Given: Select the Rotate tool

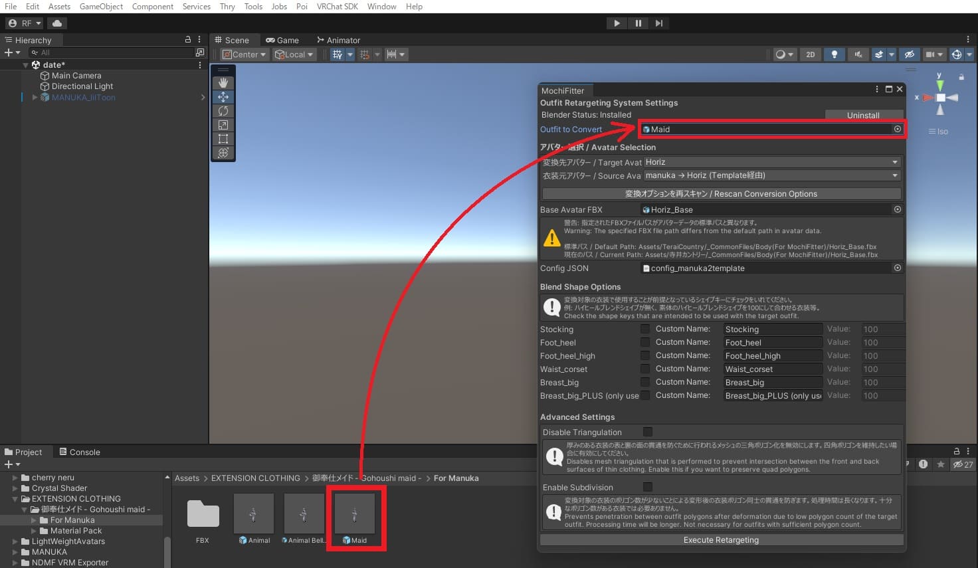Looking at the screenshot, I should (223, 111).
